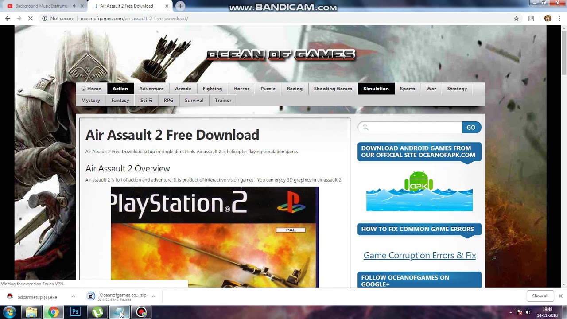The height and width of the screenshot is (319, 567).
Task: Click the magnifier icon in search box
Action: (x=365, y=128)
